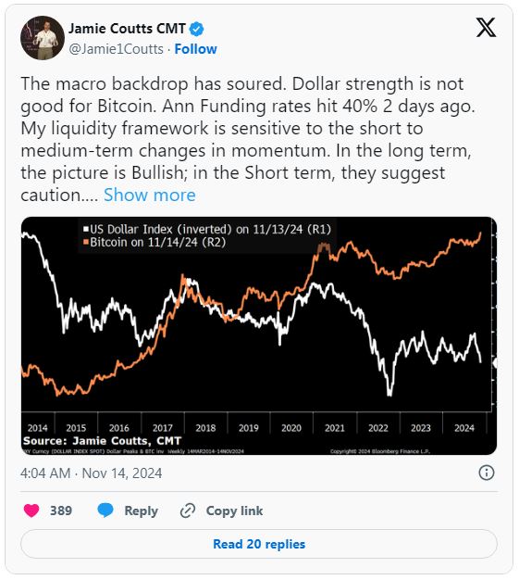Click the 2021 label on chart axis
Image resolution: width=519 pixels, height=580 pixels.
(335, 428)
